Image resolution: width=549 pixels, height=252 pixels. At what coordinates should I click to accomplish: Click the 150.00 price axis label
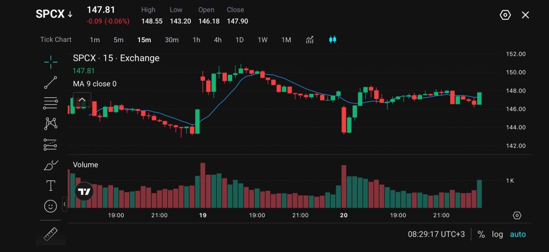516,72
